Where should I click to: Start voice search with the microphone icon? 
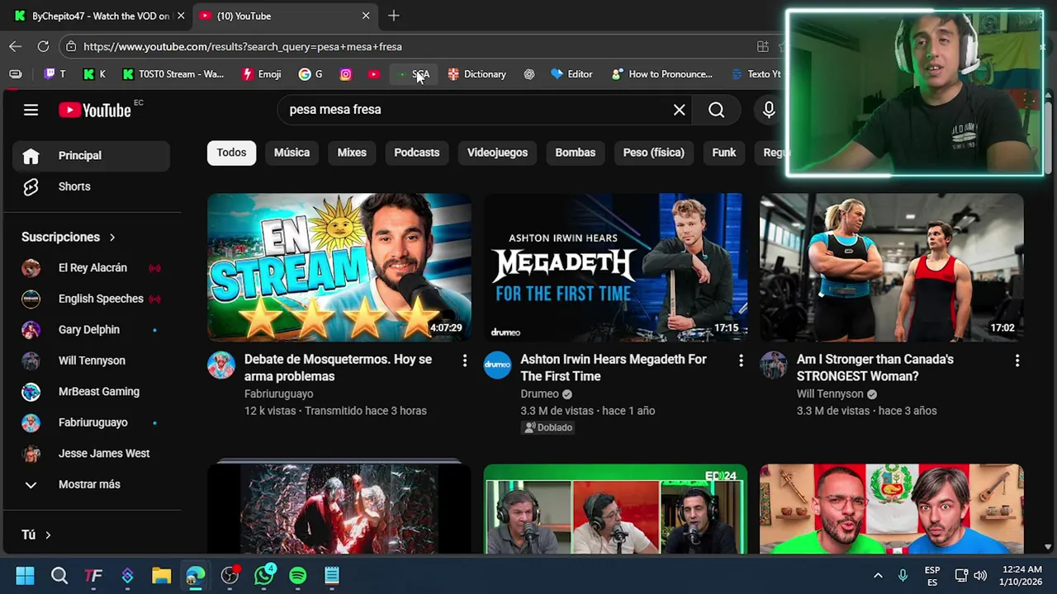769,110
